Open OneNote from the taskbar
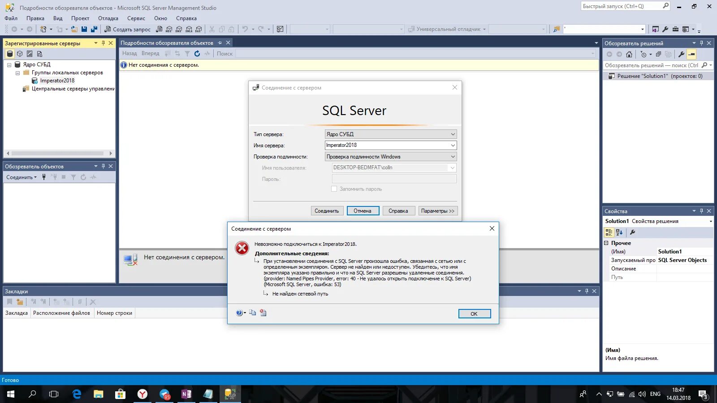Viewport: 717px width, 403px height. pos(186,394)
